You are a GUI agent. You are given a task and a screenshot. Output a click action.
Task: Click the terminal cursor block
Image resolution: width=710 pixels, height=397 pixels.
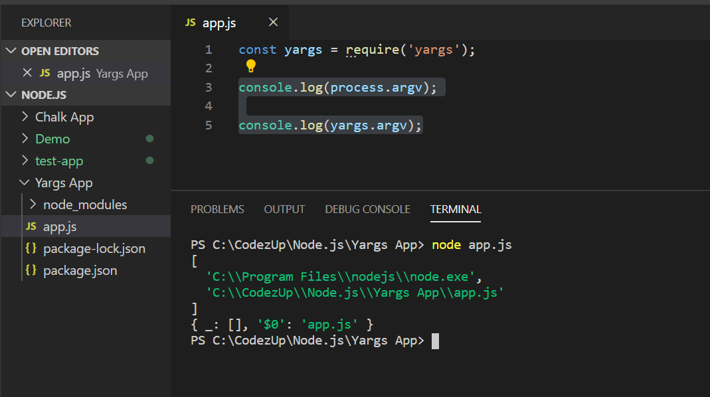(x=435, y=340)
